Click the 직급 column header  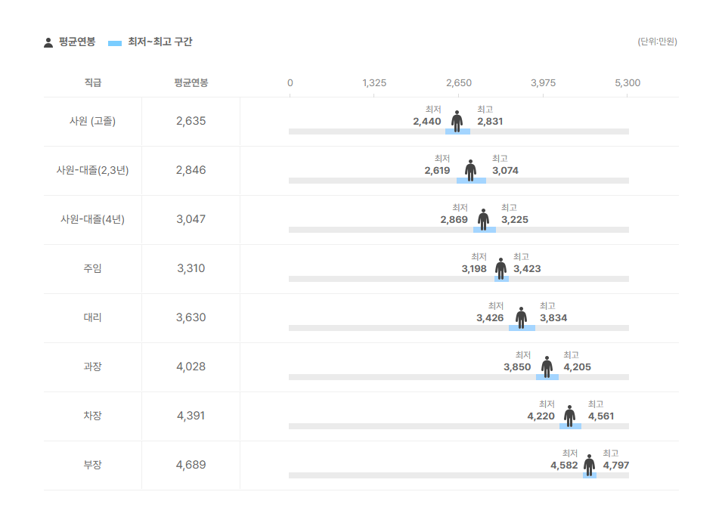click(x=92, y=83)
